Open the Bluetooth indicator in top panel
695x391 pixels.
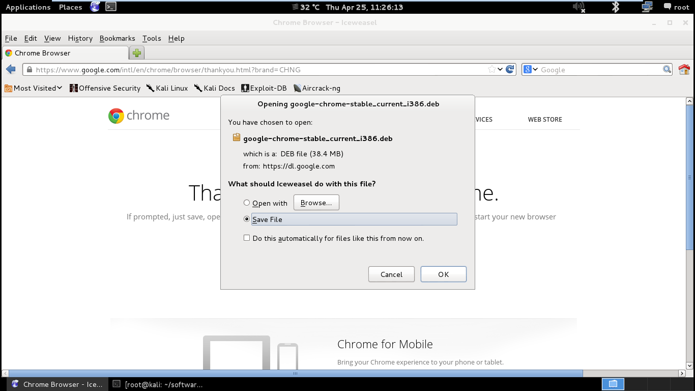click(x=615, y=7)
